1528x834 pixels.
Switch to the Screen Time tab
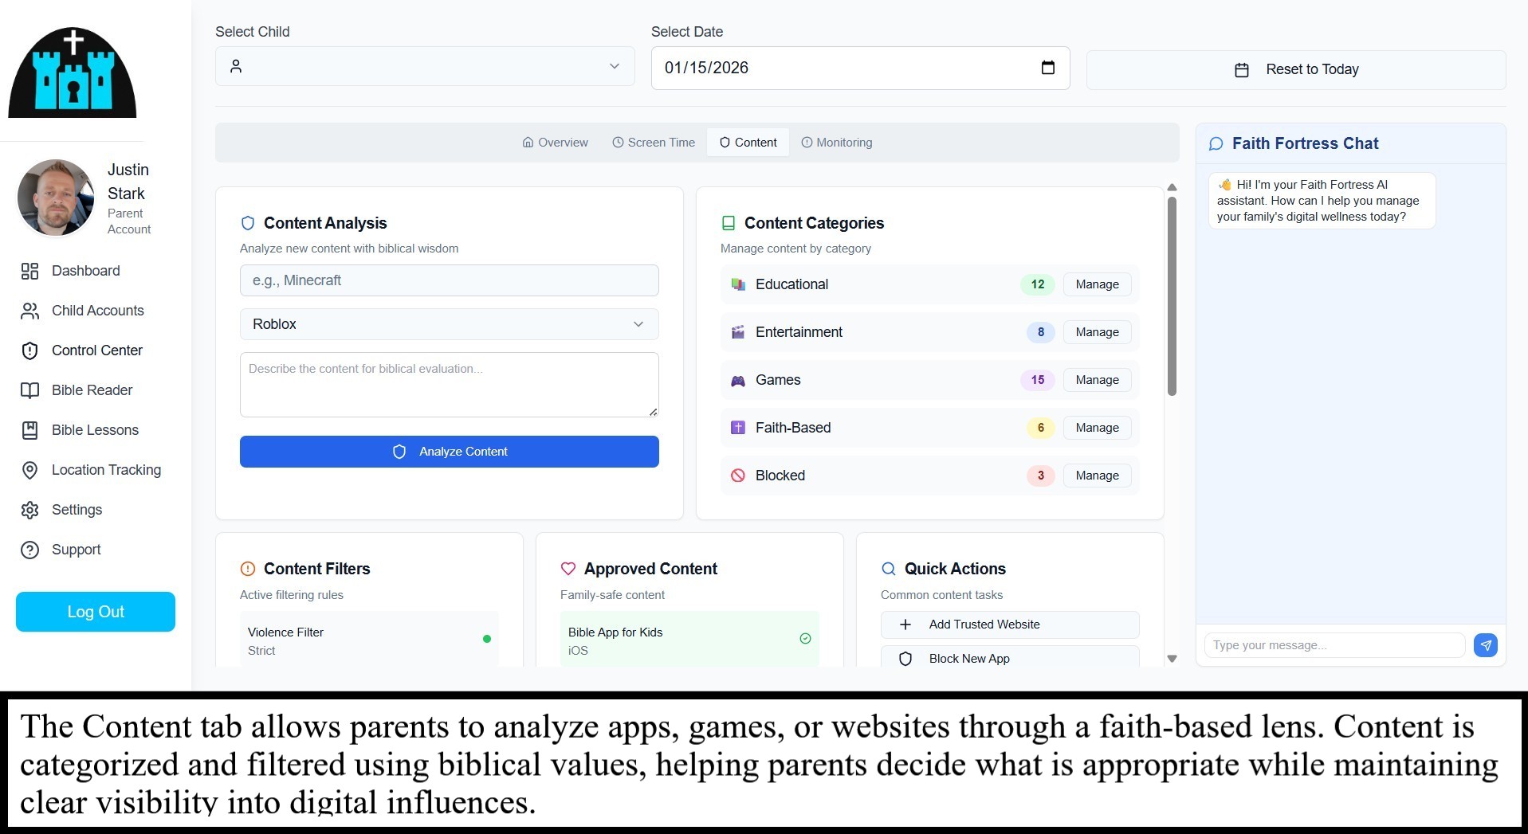(x=653, y=143)
